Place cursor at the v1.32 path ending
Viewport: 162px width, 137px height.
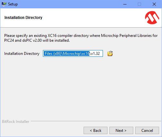click(x=95, y=54)
